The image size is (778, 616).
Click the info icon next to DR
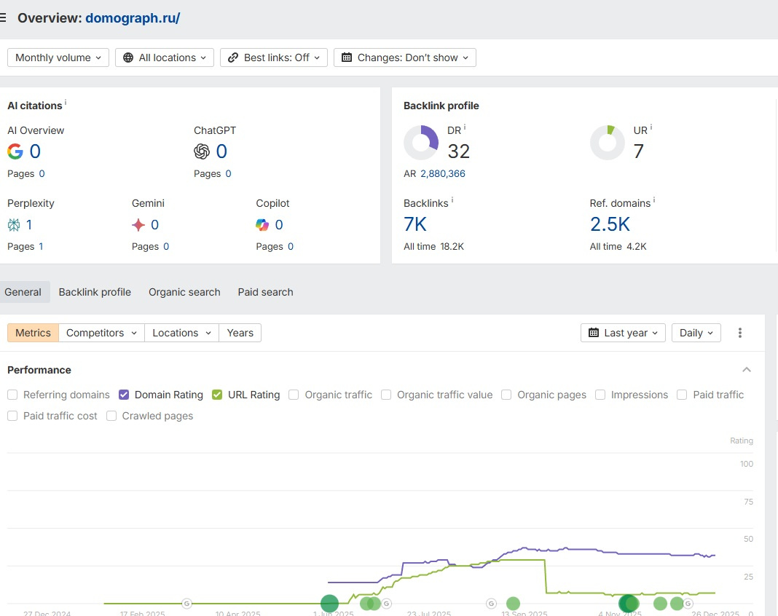(465, 127)
